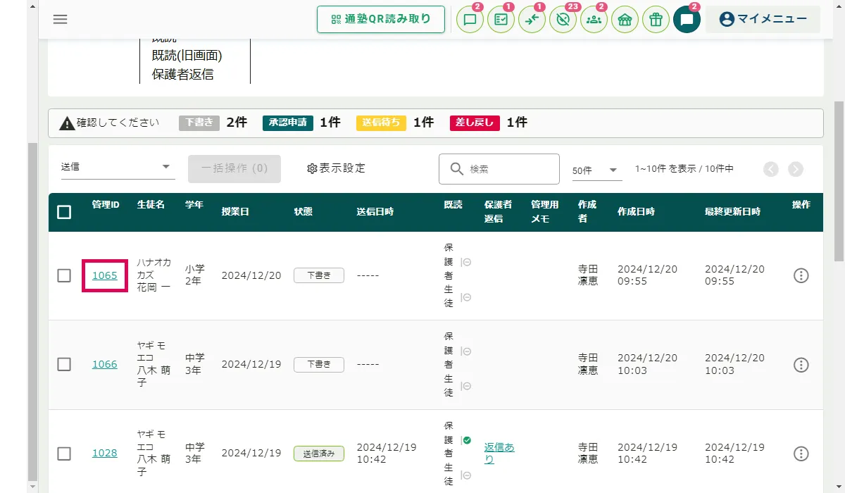Click student name 花岡 一 in row 1065
Screen dimensions: 845x493
point(154,288)
